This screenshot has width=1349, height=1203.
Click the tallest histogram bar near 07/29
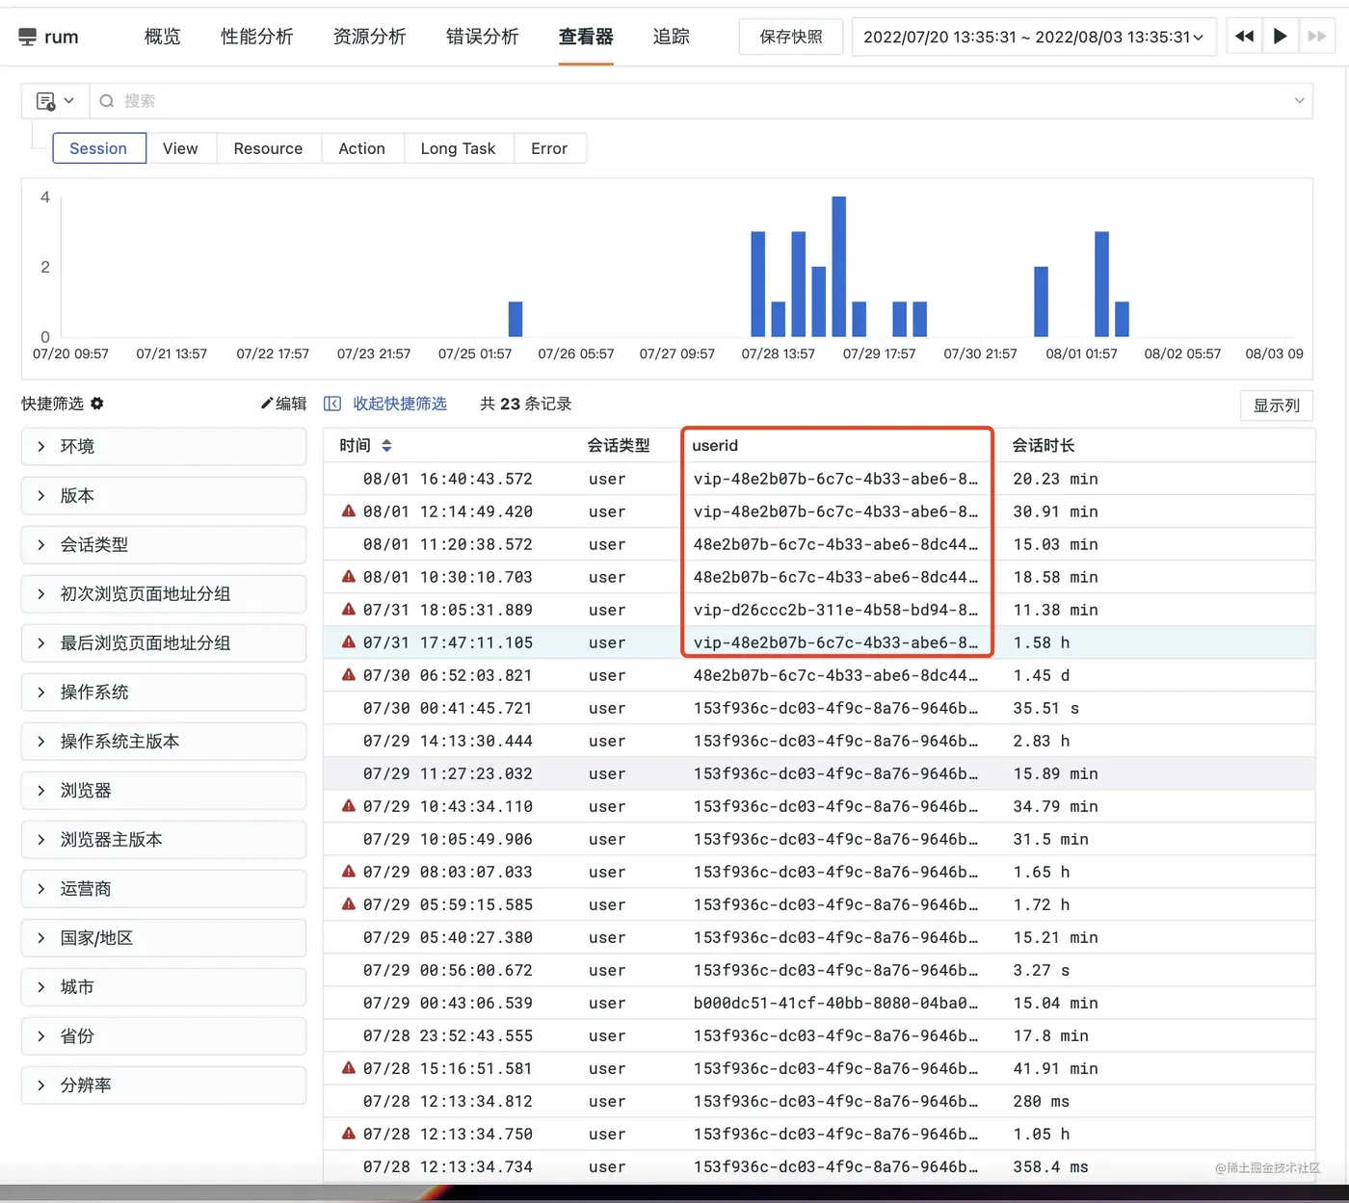[838, 267]
